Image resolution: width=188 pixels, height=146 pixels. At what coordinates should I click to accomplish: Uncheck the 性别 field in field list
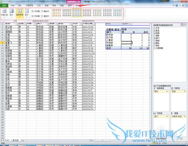(155, 33)
